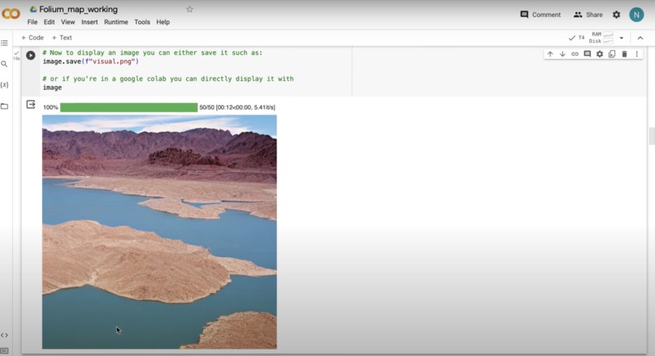
Task: Open table of contents sidebar icon
Action: [4, 43]
